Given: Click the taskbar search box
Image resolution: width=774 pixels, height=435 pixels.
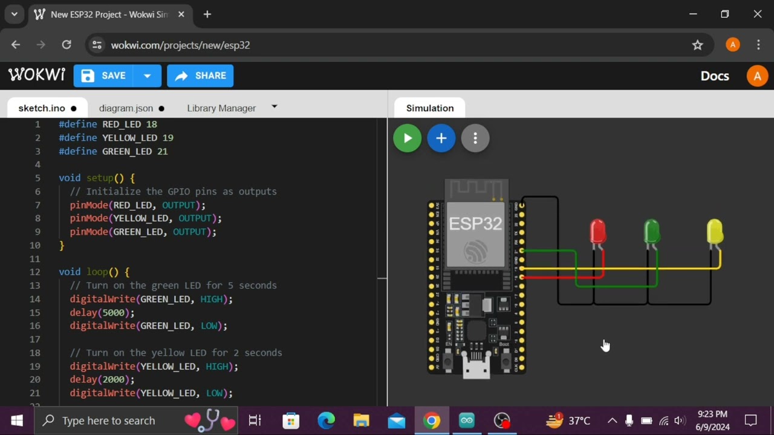Looking at the screenshot, I should (135, 420).
